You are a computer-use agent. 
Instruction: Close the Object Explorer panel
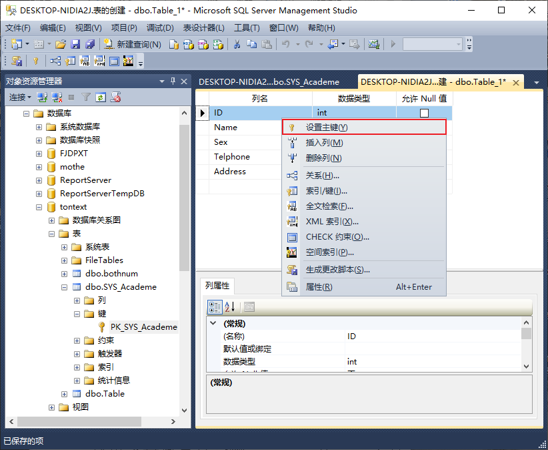(184, 81)
